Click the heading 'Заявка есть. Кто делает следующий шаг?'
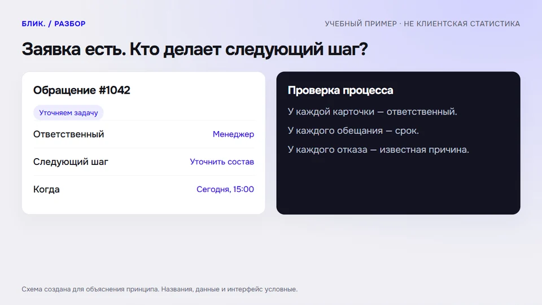542x305 pixels. pyautogui.click(x=195, y=49)
